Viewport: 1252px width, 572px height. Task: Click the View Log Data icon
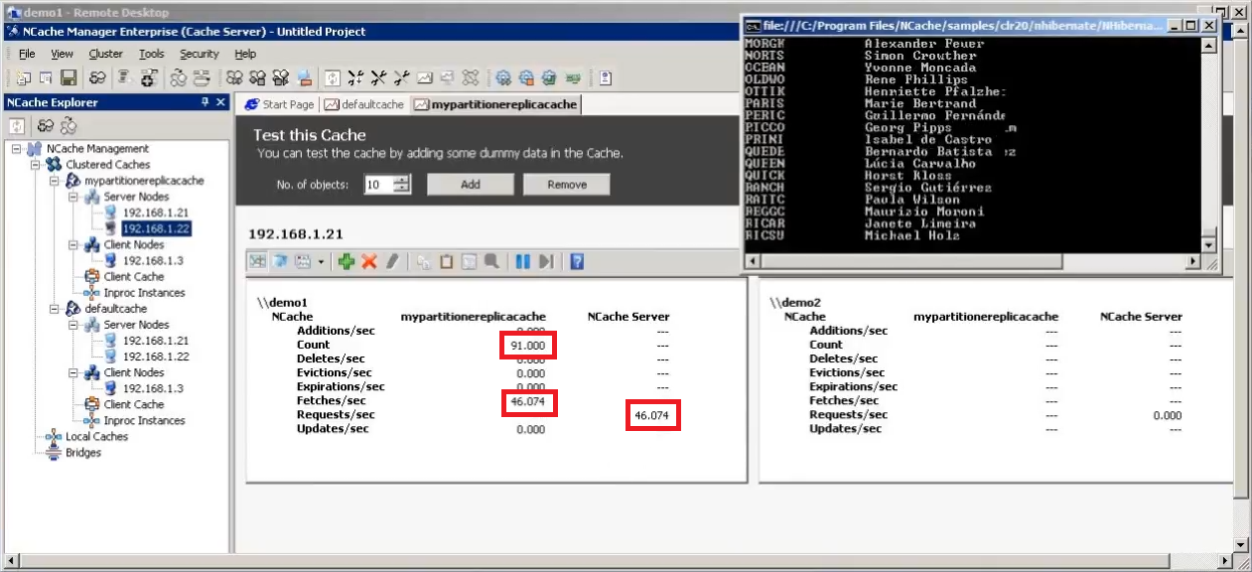pyautogui.click(x=280, y=261)
